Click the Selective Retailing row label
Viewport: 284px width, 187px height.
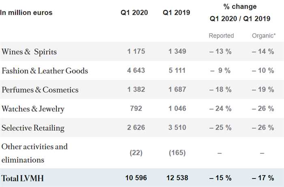33,128
